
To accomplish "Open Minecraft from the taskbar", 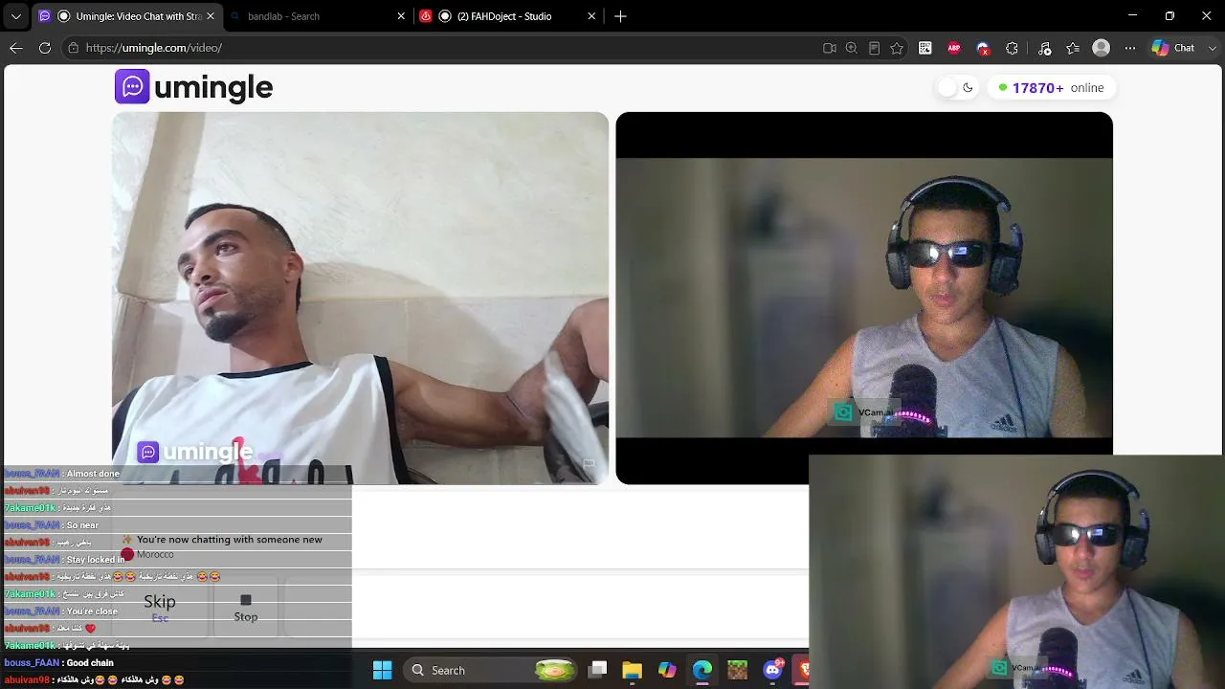I will (x=737, y=670).
